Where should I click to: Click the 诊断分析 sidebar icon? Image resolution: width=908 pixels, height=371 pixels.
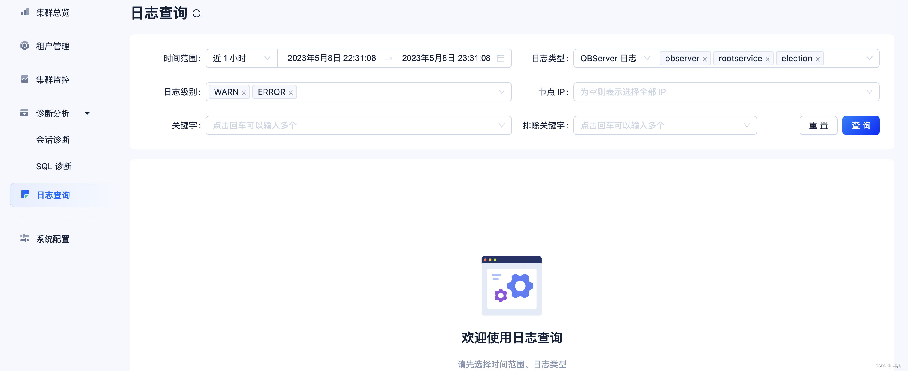[24, 113]
